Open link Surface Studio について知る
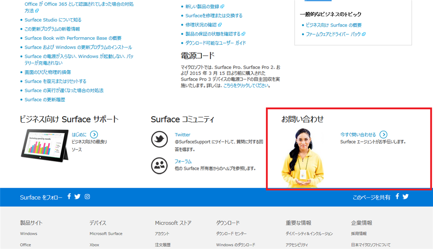 point(53,20)
